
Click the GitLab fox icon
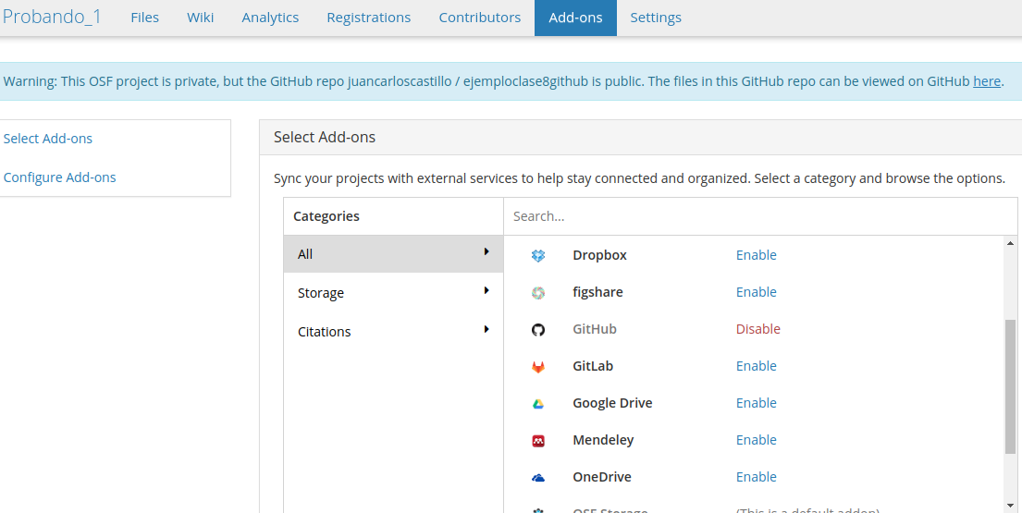click(537, 367)
